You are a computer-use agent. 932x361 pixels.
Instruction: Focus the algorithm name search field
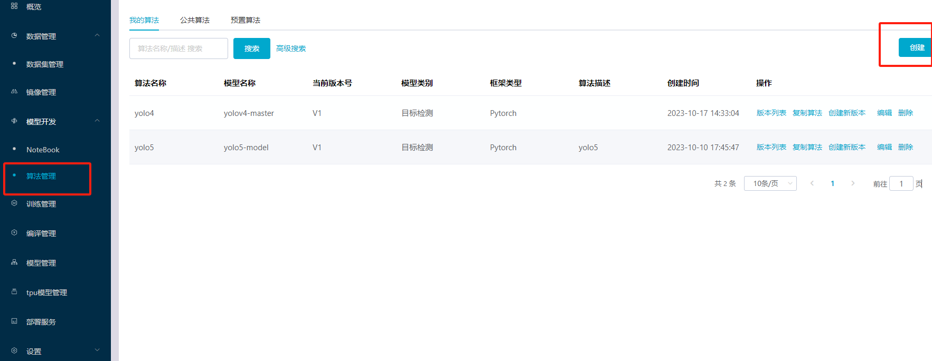pyautogui.click(x=178, y=48)
